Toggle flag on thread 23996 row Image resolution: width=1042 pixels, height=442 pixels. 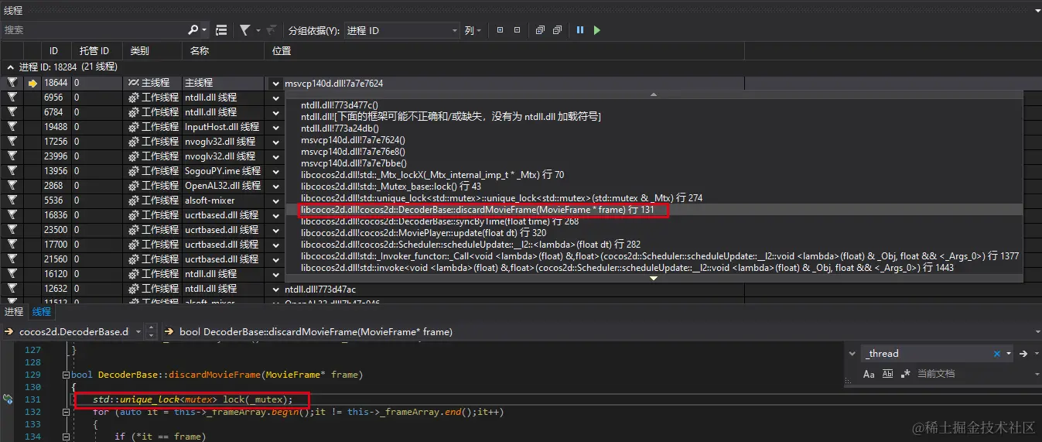(x=12, y=156)
